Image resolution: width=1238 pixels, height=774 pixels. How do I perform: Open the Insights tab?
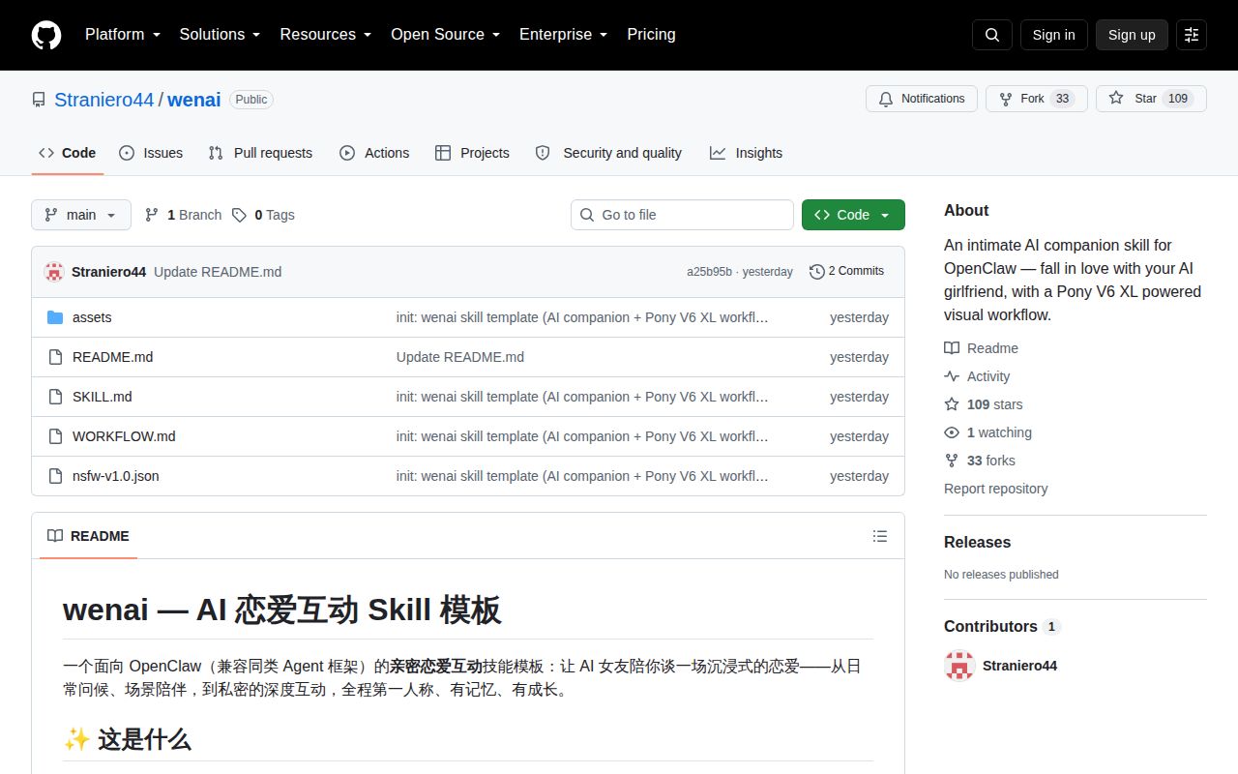(x=746, y=153)
